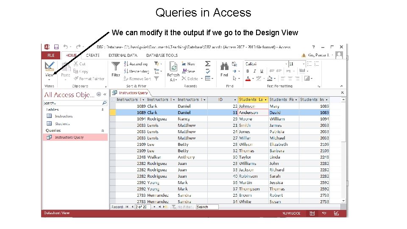Click the Spelling check icon

click(x=208, y=71)
